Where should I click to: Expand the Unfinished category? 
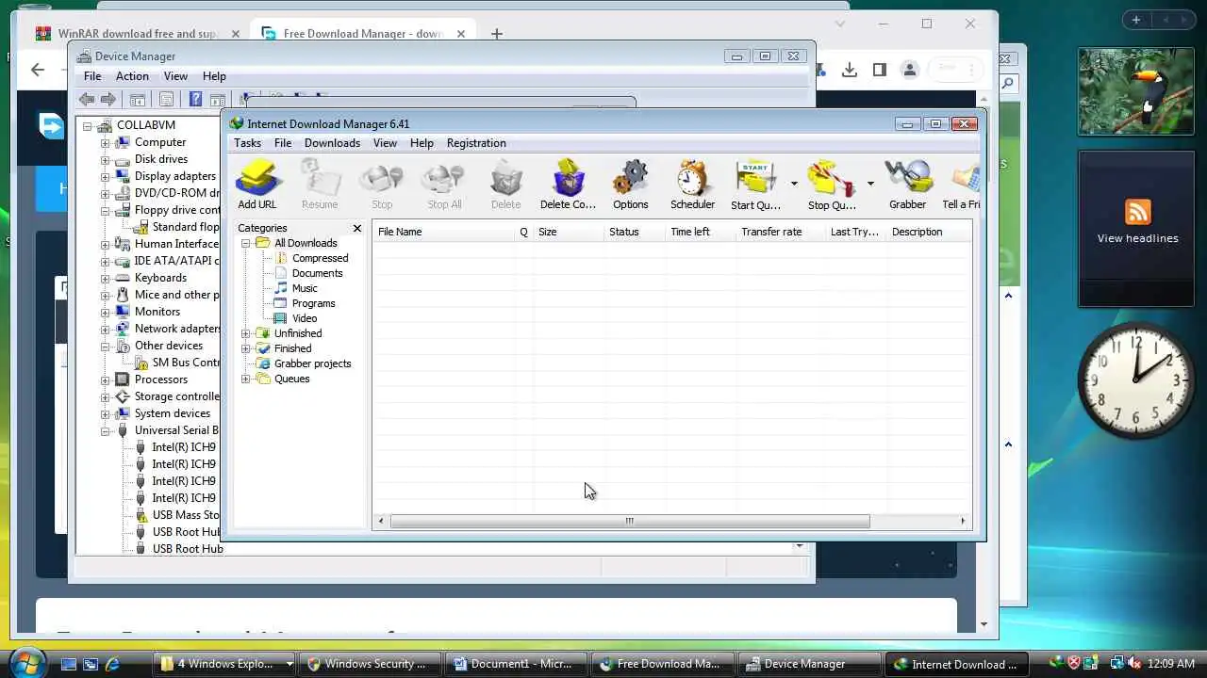click(246, 333)
